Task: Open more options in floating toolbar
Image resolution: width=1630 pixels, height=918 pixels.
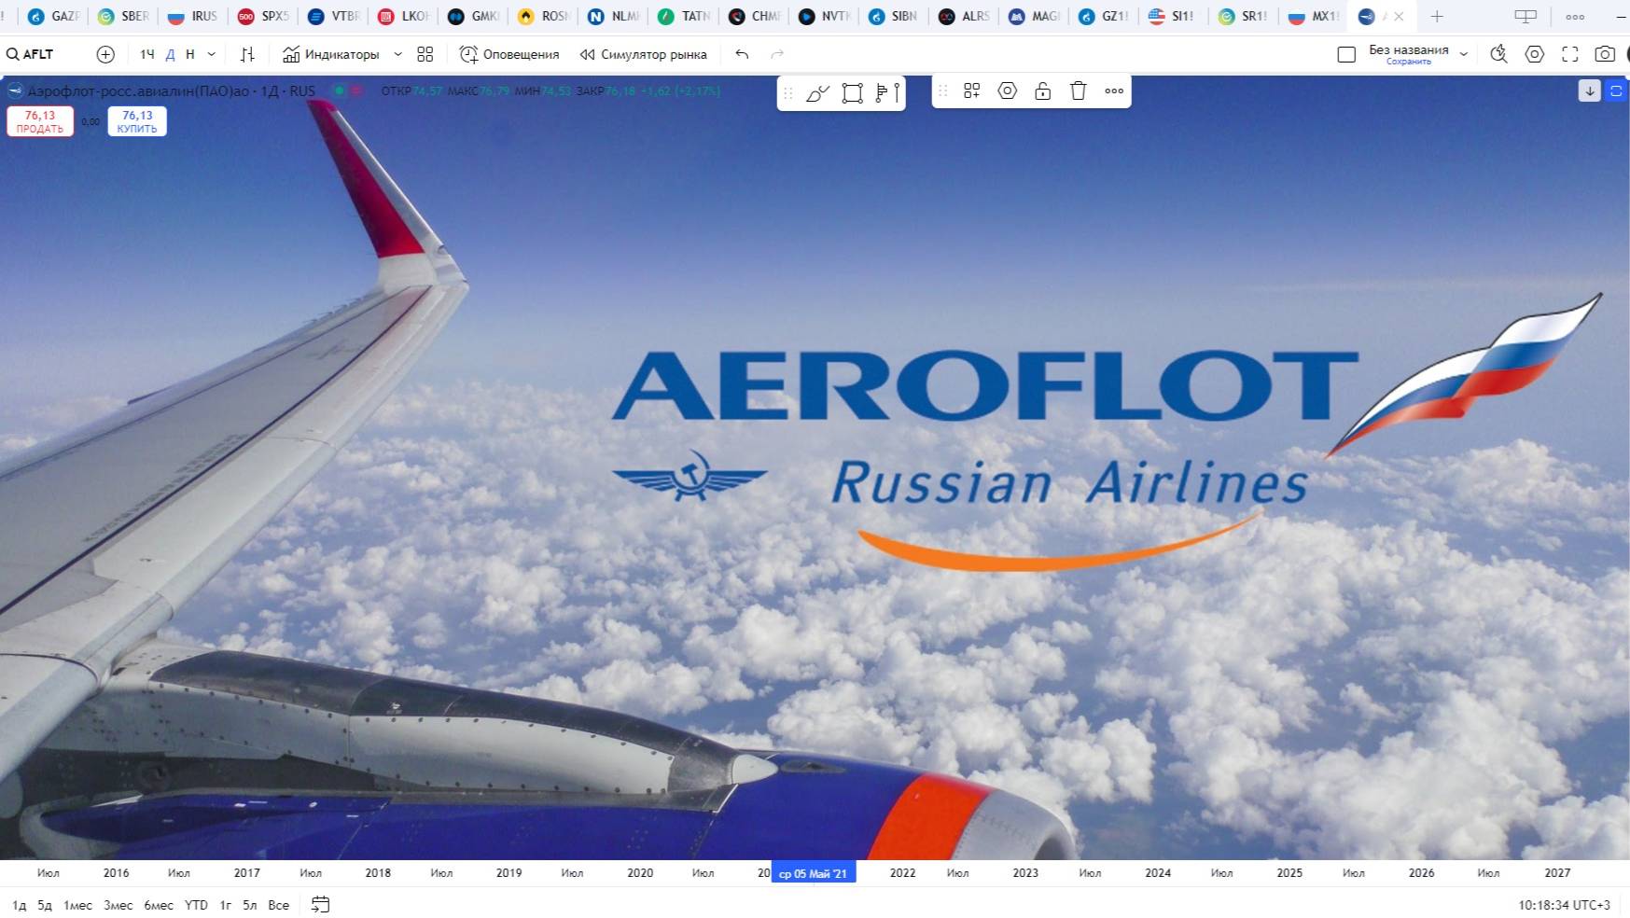Action: tap(1114, 90)
